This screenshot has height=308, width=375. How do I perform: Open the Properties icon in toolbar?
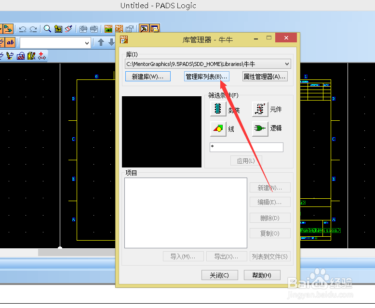(129, 29)
